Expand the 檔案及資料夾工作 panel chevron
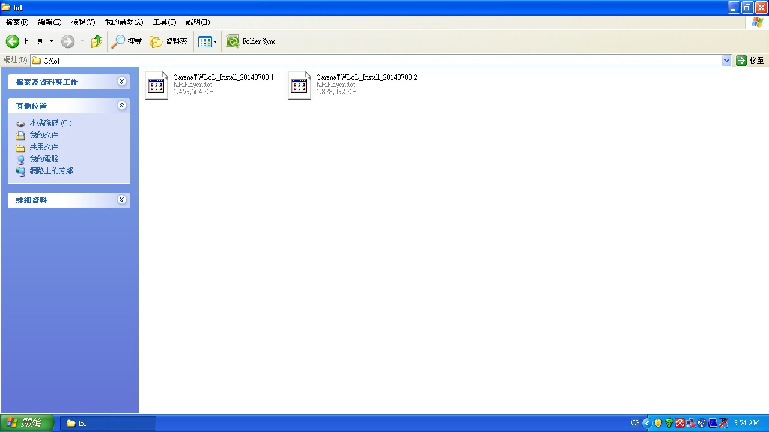This screenshot has width=769, height=432. (122, 82)
